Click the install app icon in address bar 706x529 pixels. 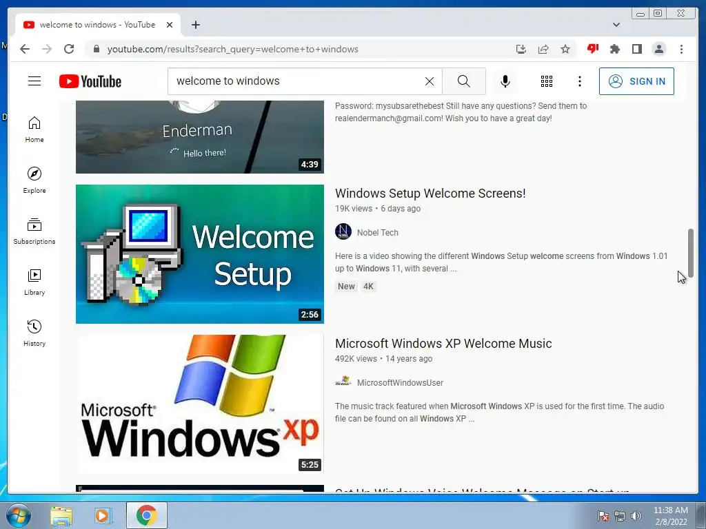pyautogui.click(x=521, y=49)
